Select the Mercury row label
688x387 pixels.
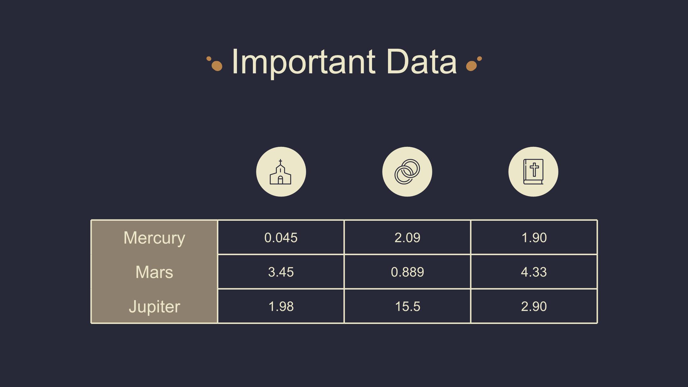[154, 237]
